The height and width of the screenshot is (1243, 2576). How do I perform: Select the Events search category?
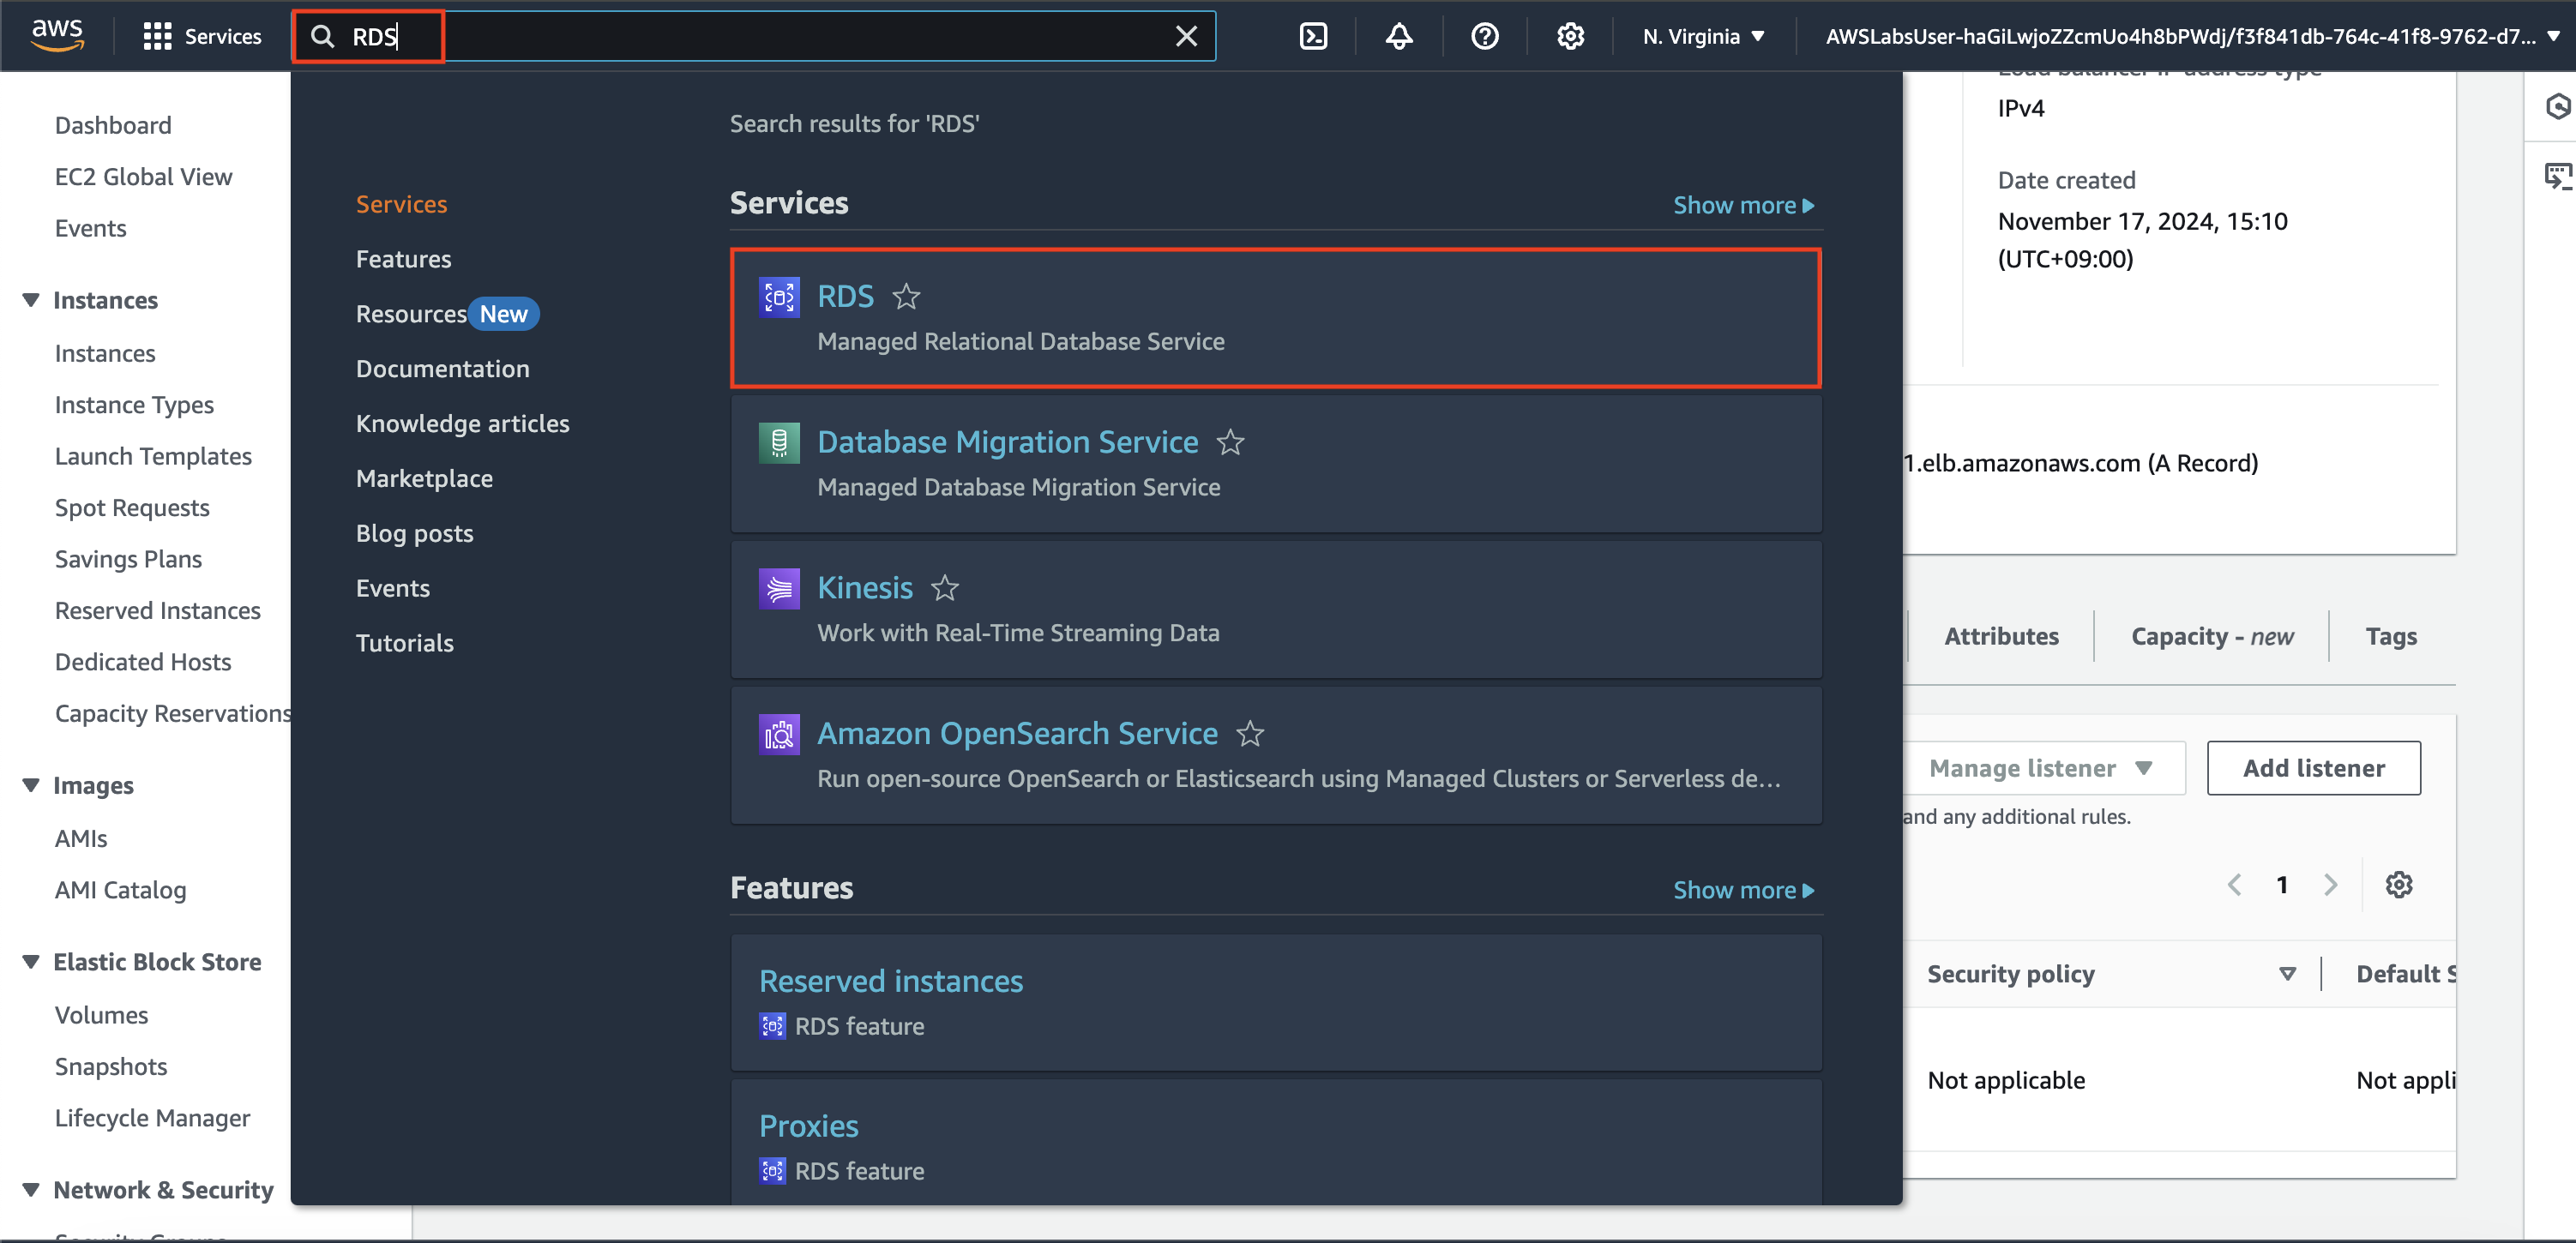click(392, 589)
